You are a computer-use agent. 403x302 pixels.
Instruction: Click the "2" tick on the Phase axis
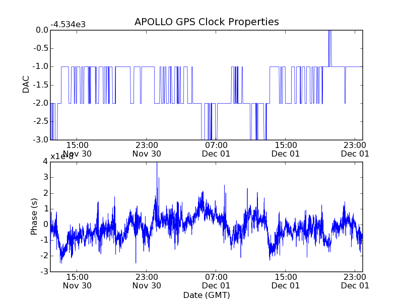pos(45,193)
